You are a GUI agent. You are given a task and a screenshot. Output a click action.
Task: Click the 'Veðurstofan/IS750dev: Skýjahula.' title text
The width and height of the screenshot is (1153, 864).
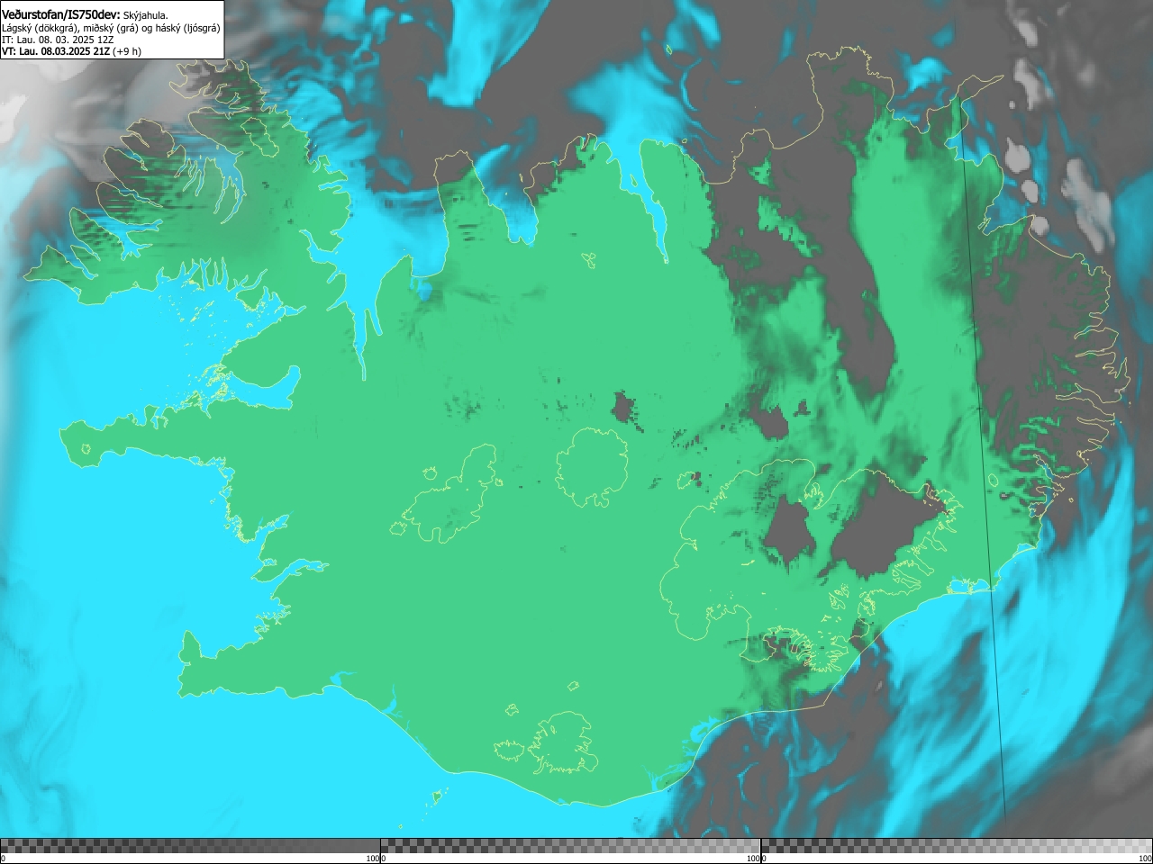[x=85, y=14]
